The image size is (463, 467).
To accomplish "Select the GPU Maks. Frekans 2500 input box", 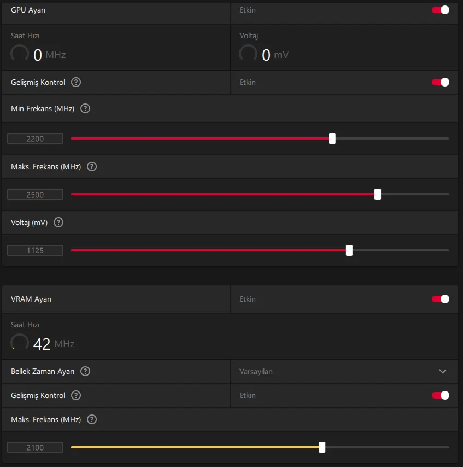I will tap(35, 194).
